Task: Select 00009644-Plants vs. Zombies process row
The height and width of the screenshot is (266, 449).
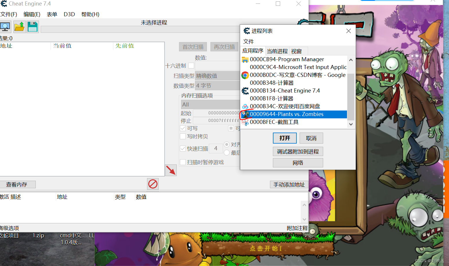Action: point(294,114)
